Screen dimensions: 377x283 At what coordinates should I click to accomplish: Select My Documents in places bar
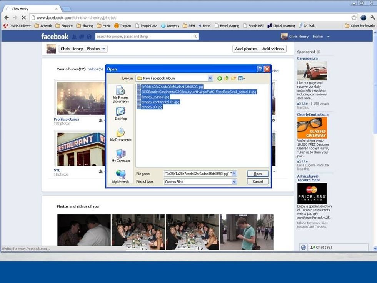coord(121,134)
